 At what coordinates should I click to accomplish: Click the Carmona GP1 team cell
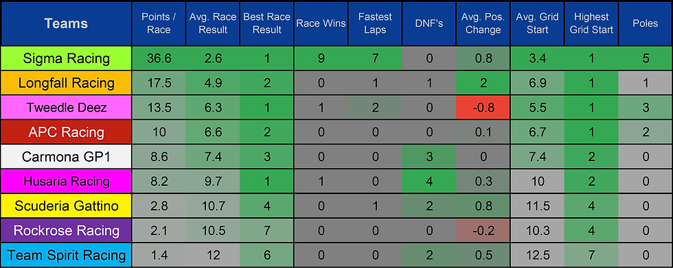pos(66,157)
